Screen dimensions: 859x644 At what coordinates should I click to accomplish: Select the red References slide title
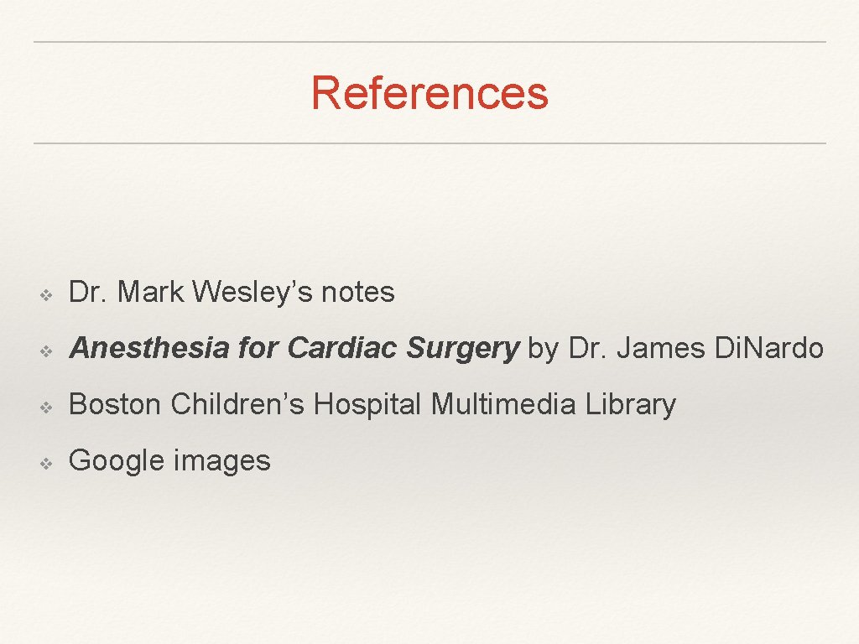click(429, 93)
